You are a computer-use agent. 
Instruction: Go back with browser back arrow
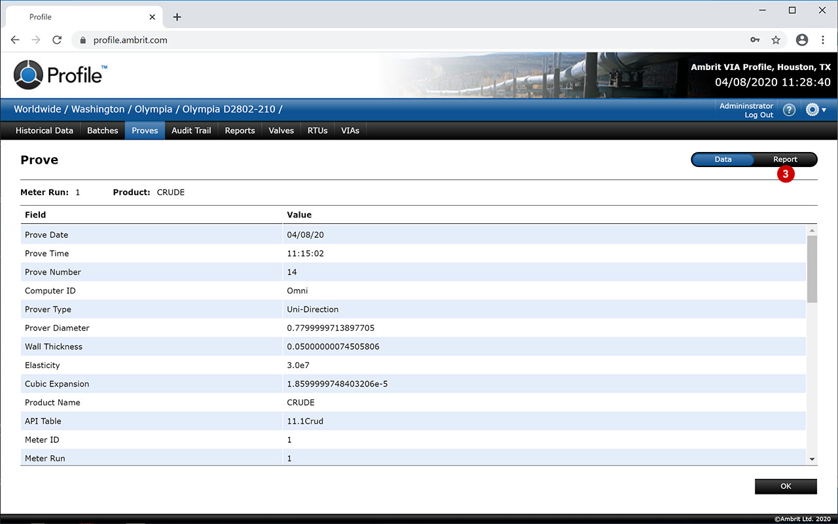pyautogui.click(x=15, y=40)
